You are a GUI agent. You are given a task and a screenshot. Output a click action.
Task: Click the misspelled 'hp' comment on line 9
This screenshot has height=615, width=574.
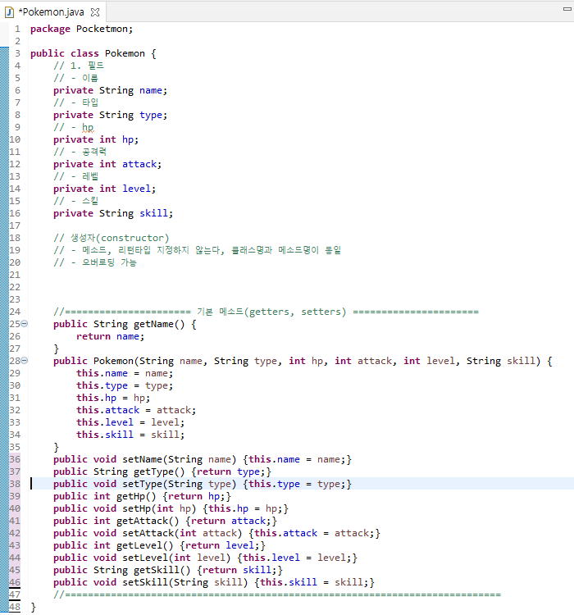[x=88, y=127]
